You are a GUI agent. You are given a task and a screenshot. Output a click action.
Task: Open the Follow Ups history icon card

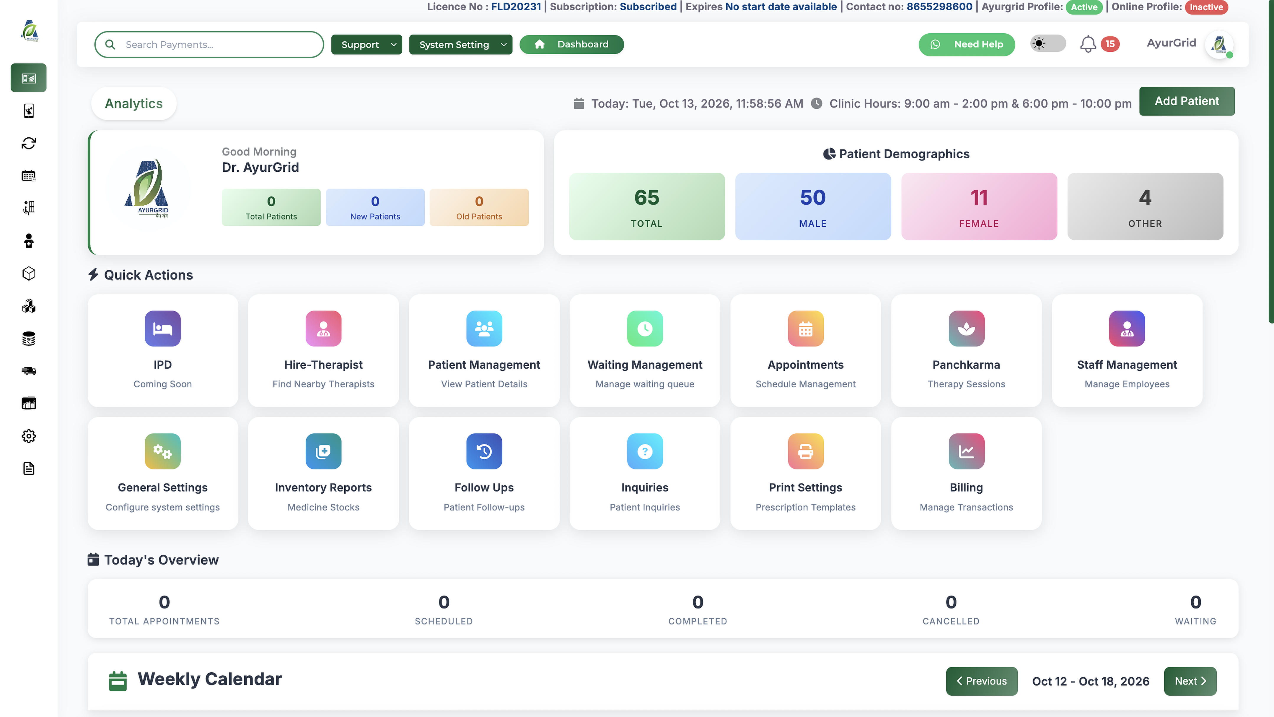click(484, 474)
